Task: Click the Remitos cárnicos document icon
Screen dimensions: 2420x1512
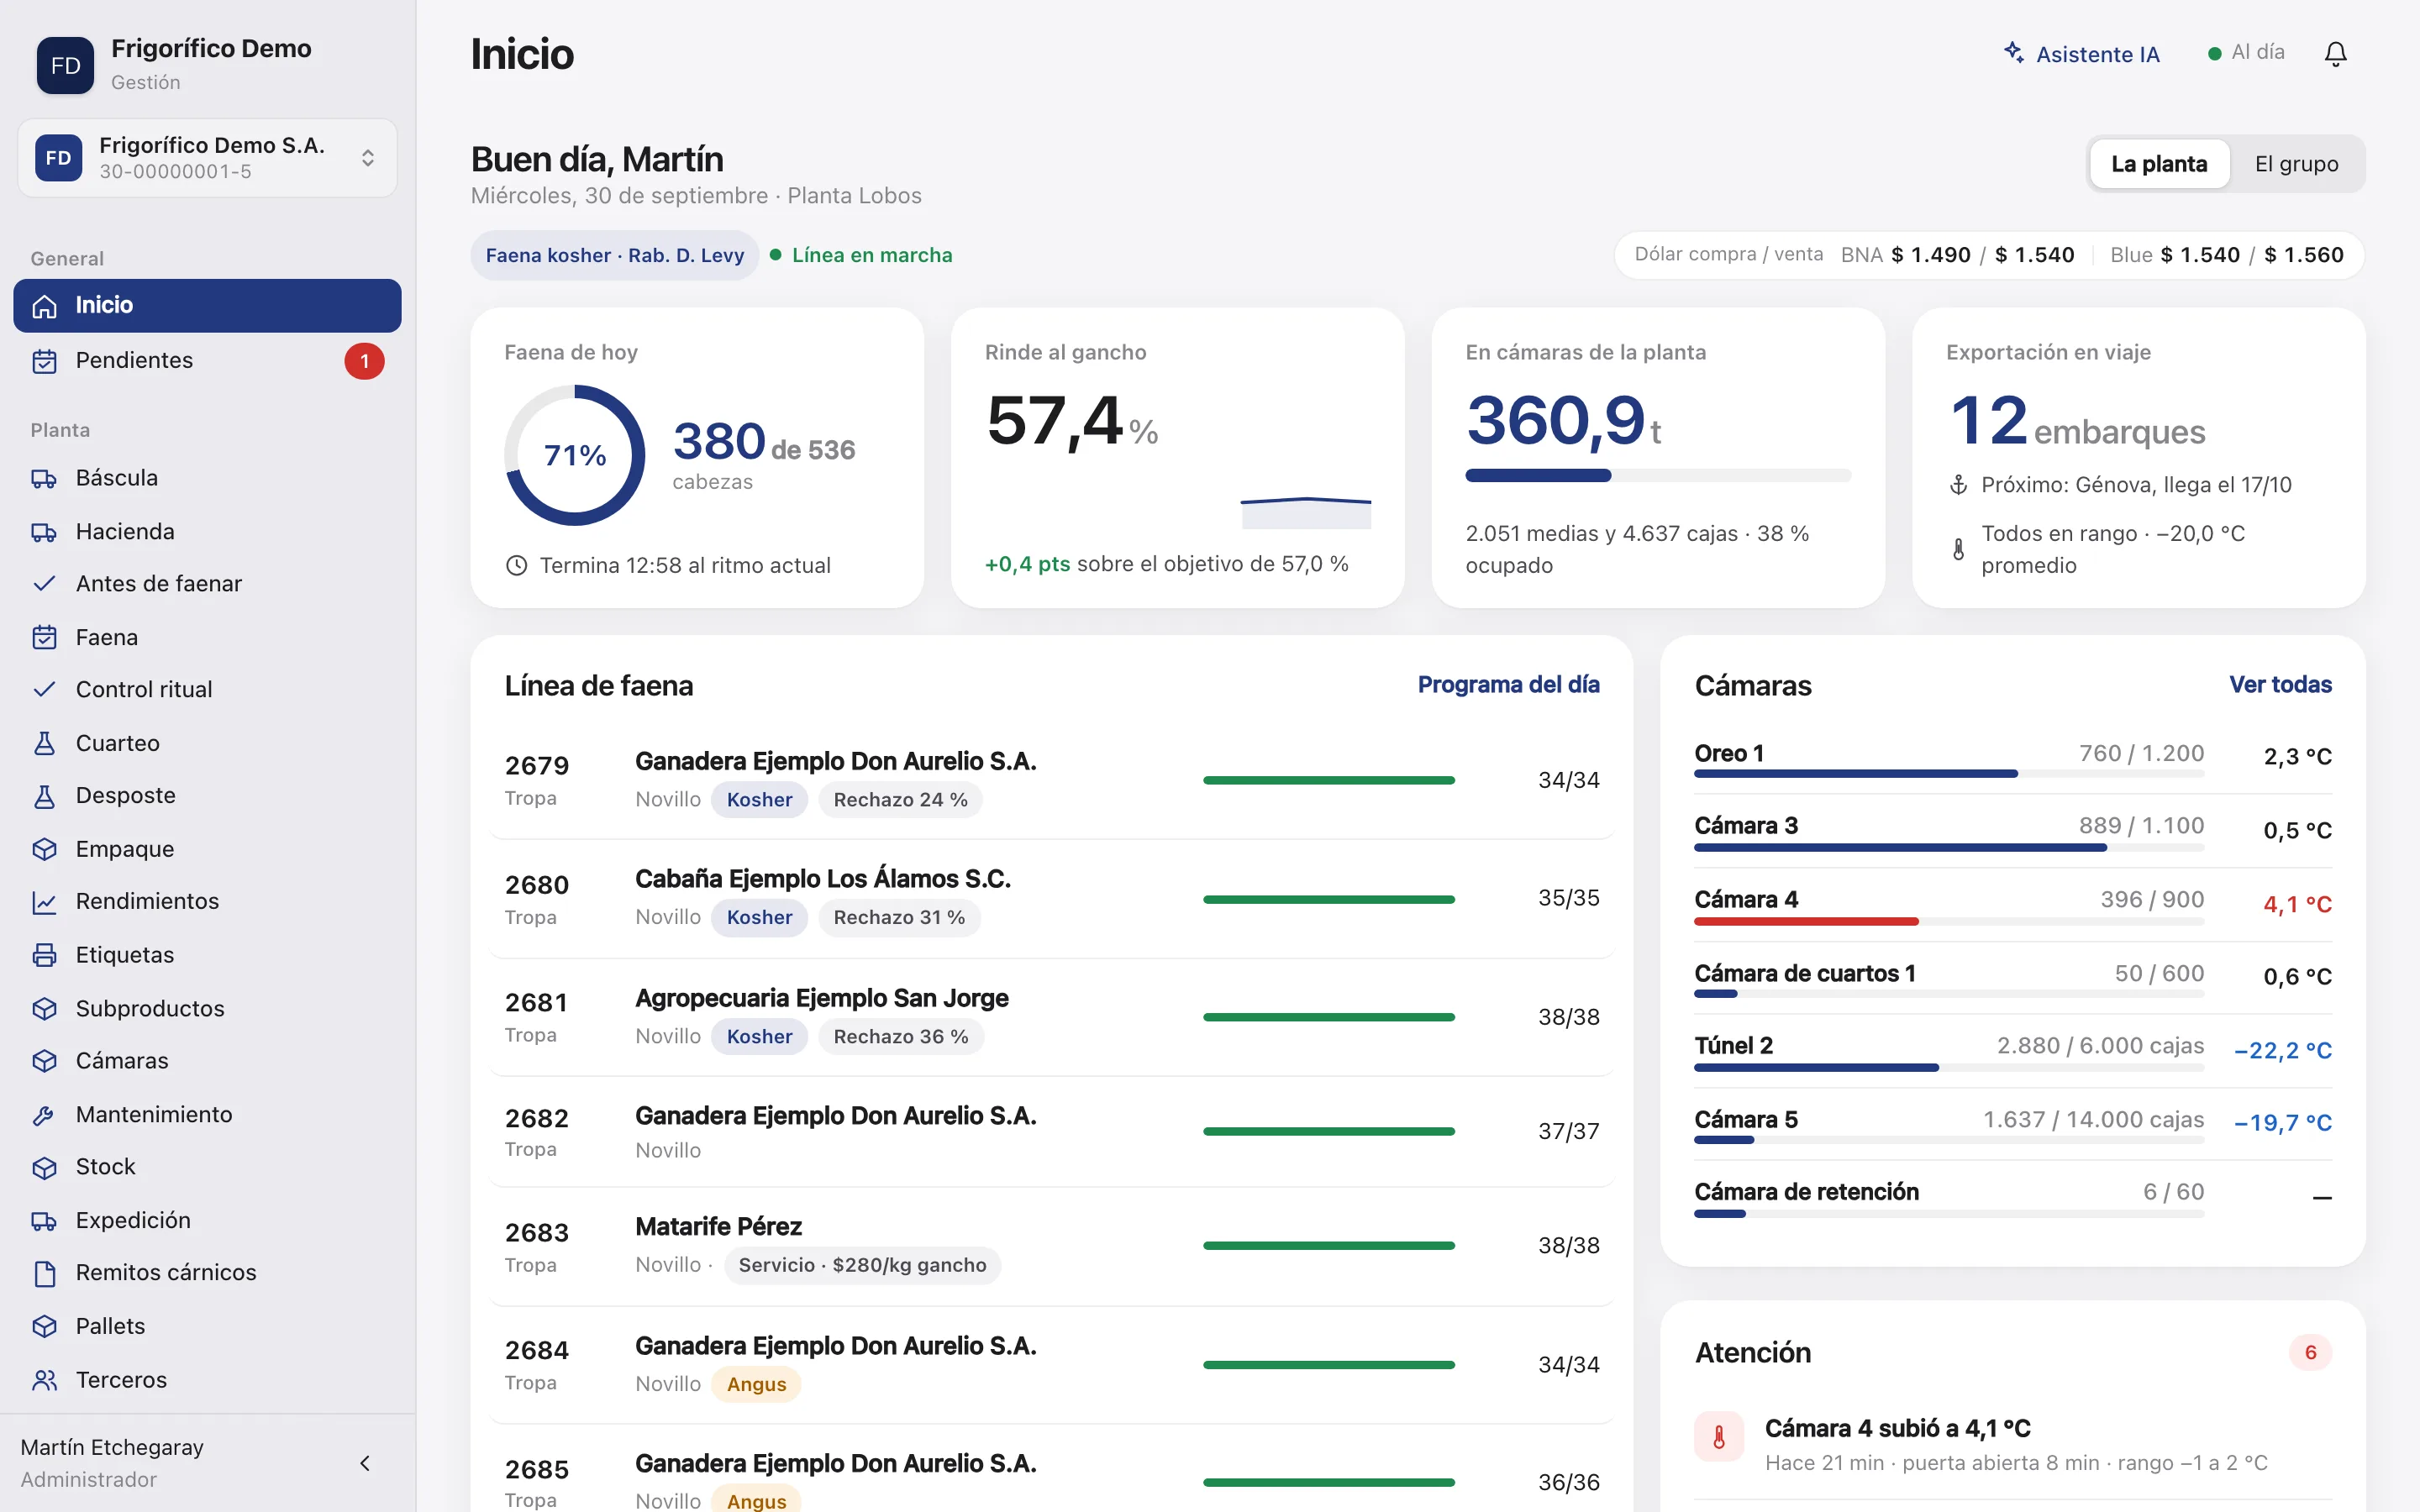Action: [x=44, y=1273]
